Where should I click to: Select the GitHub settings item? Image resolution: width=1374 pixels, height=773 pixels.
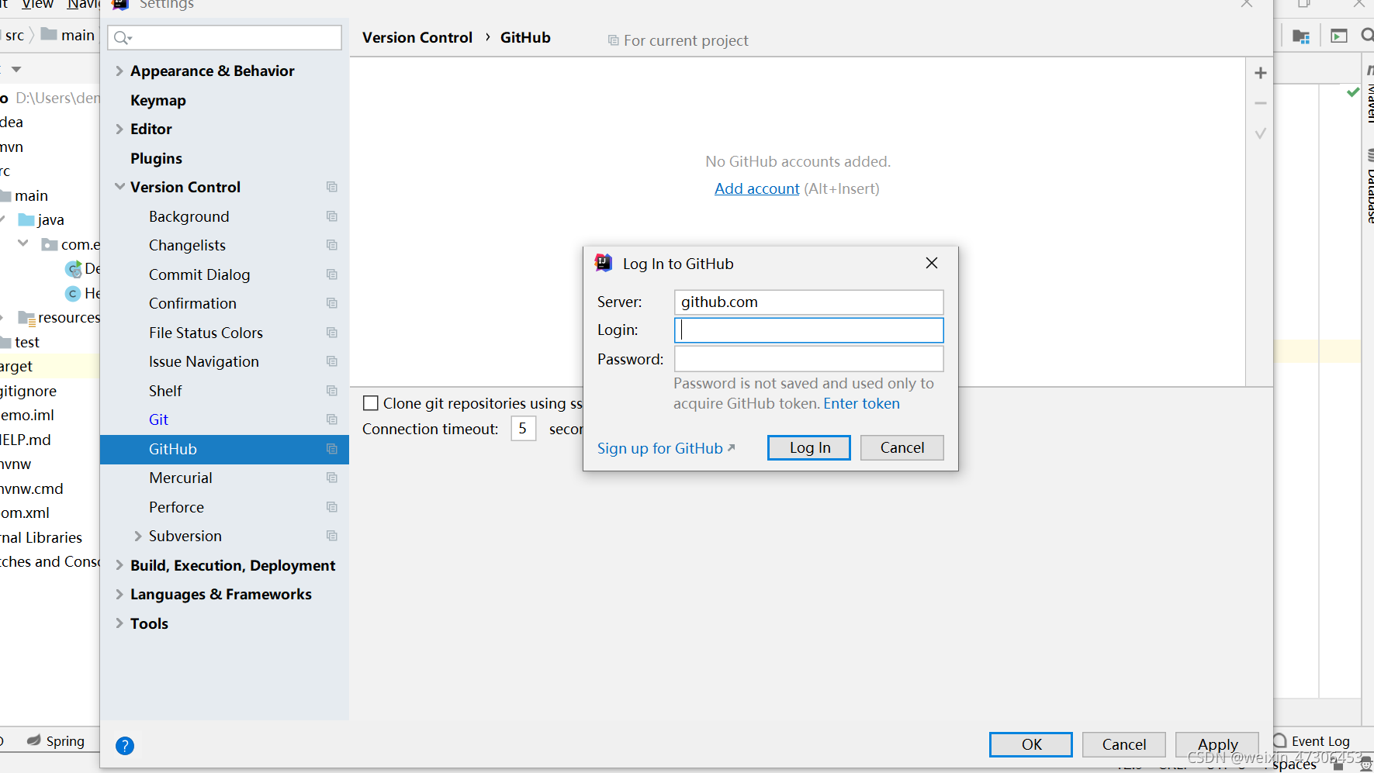coord(224,449)
